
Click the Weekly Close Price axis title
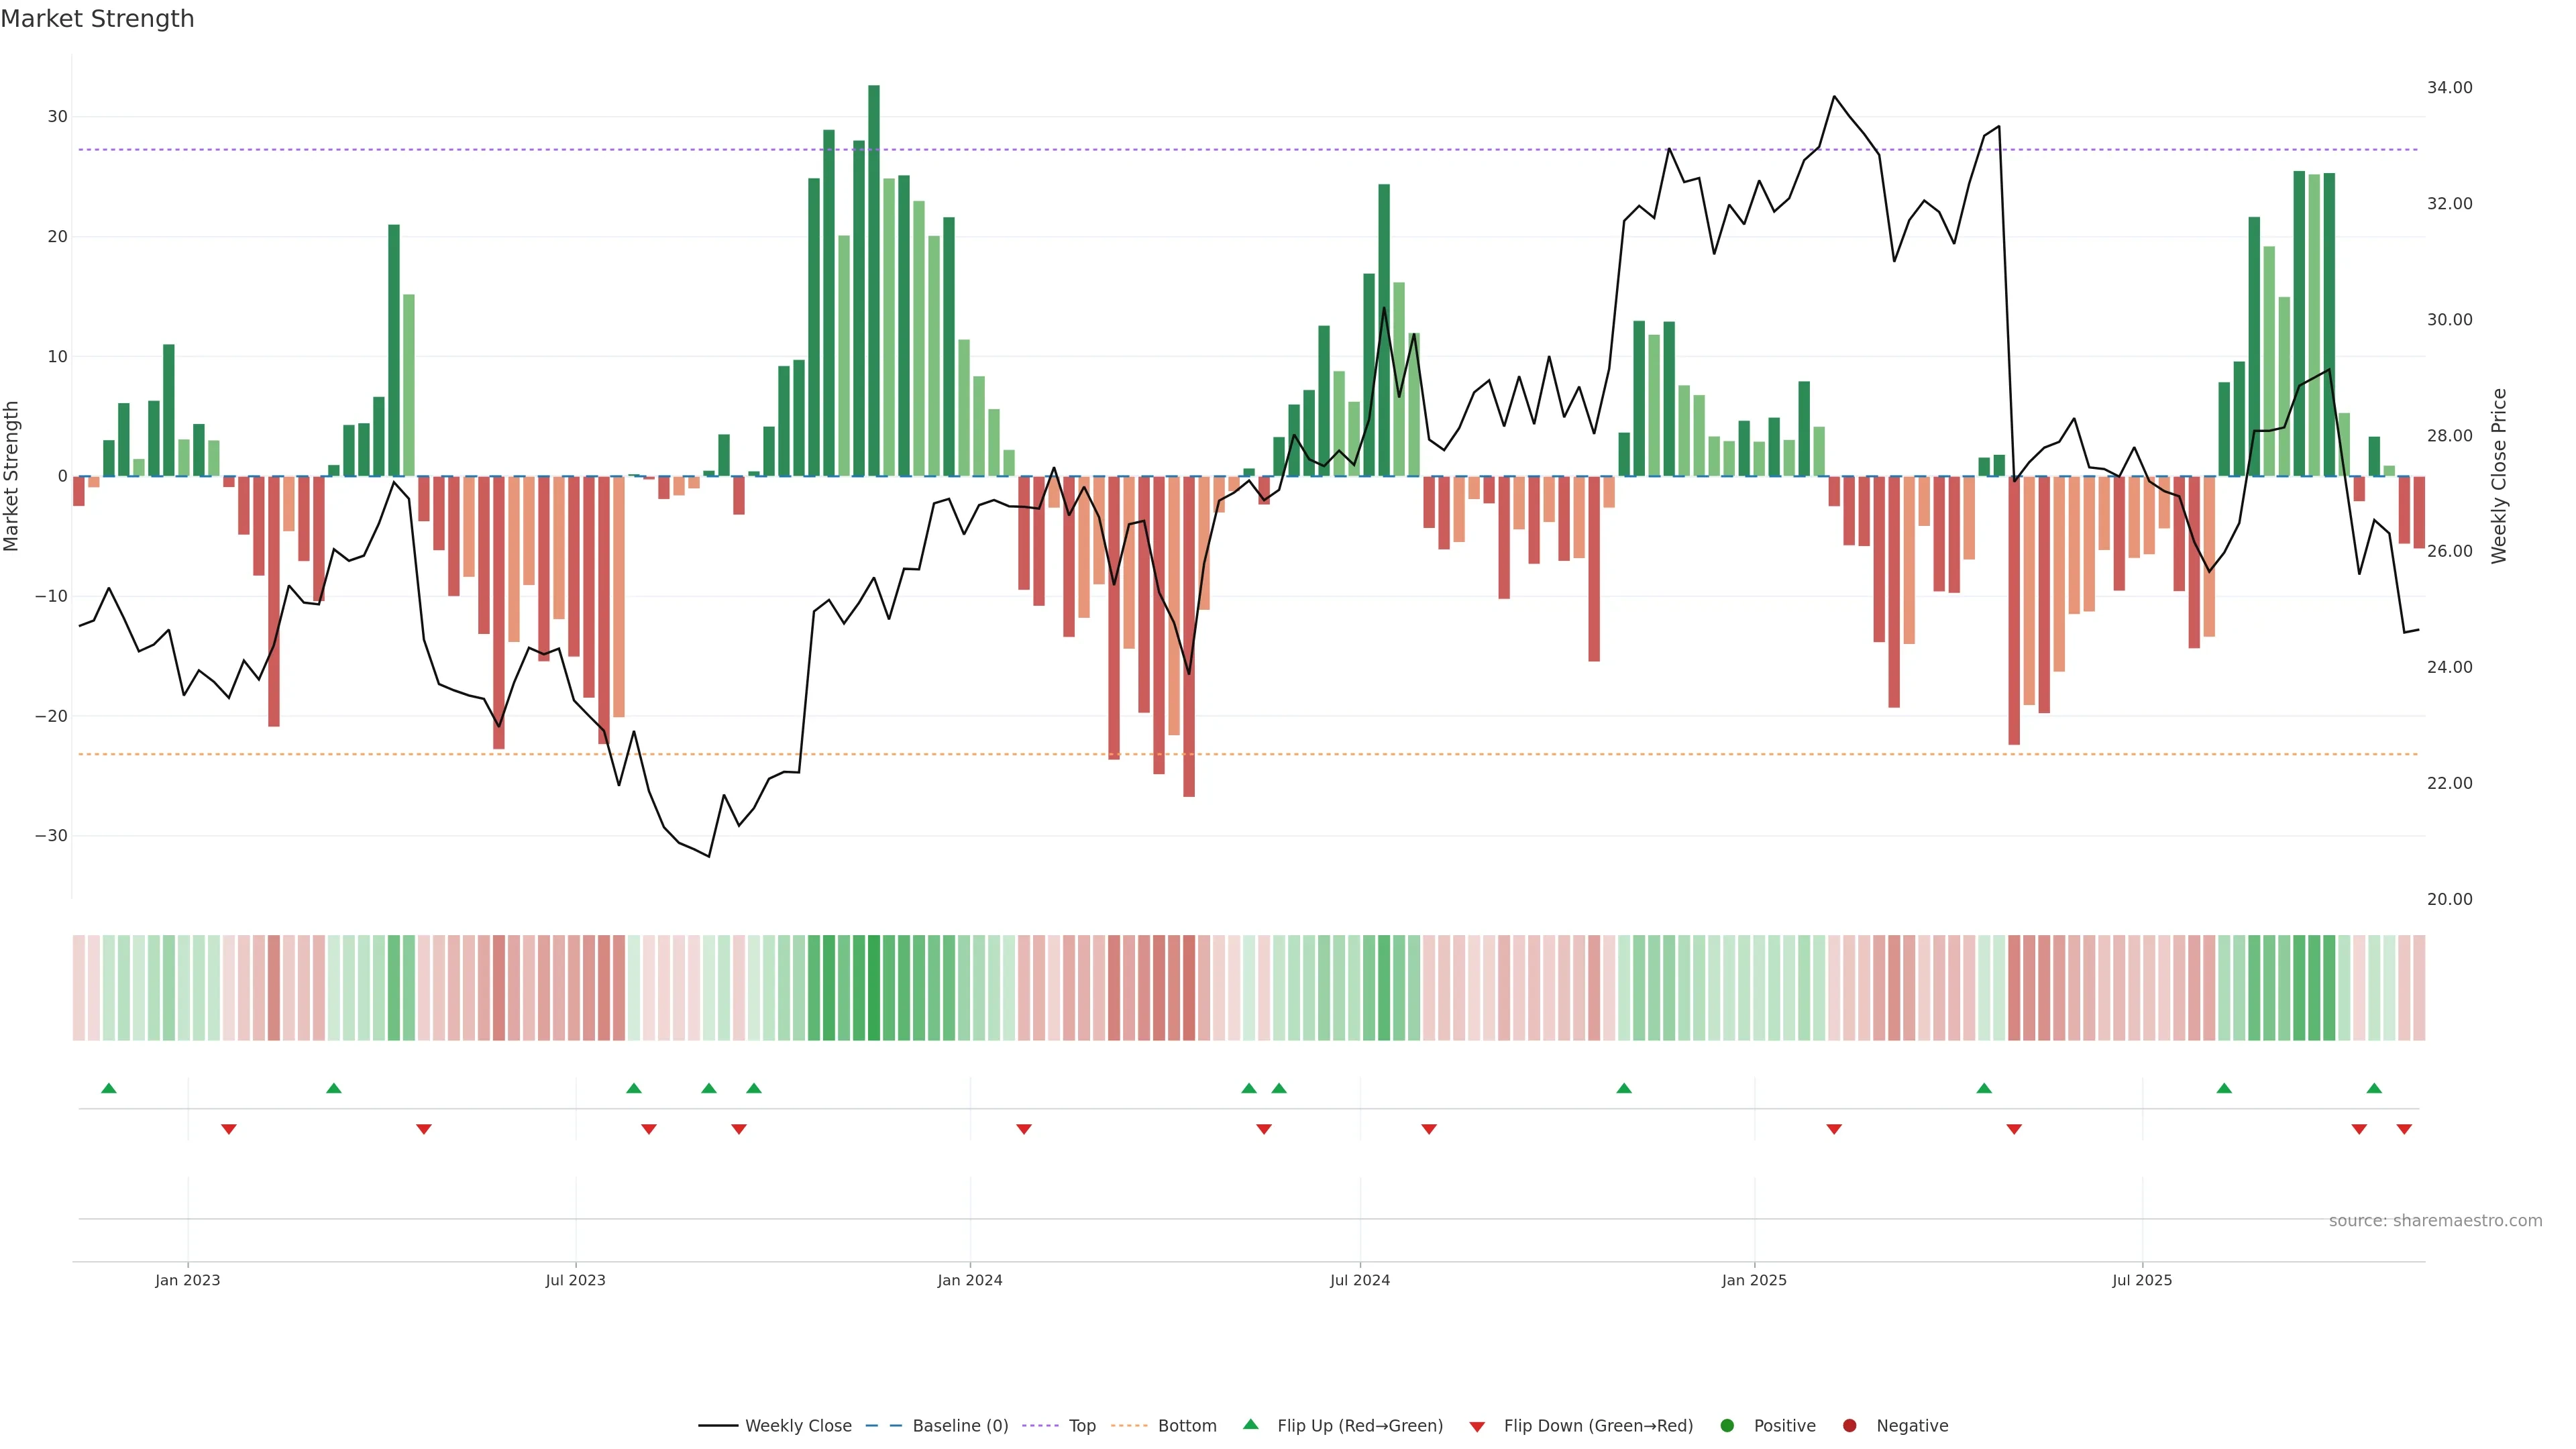(2499, 476)
